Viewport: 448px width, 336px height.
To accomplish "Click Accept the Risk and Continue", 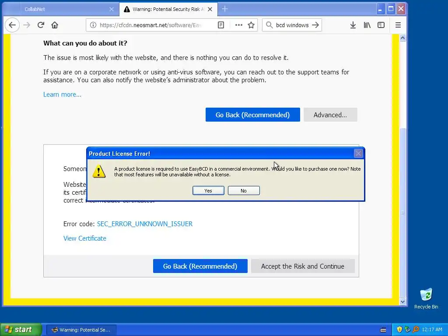I will point(303,266).
